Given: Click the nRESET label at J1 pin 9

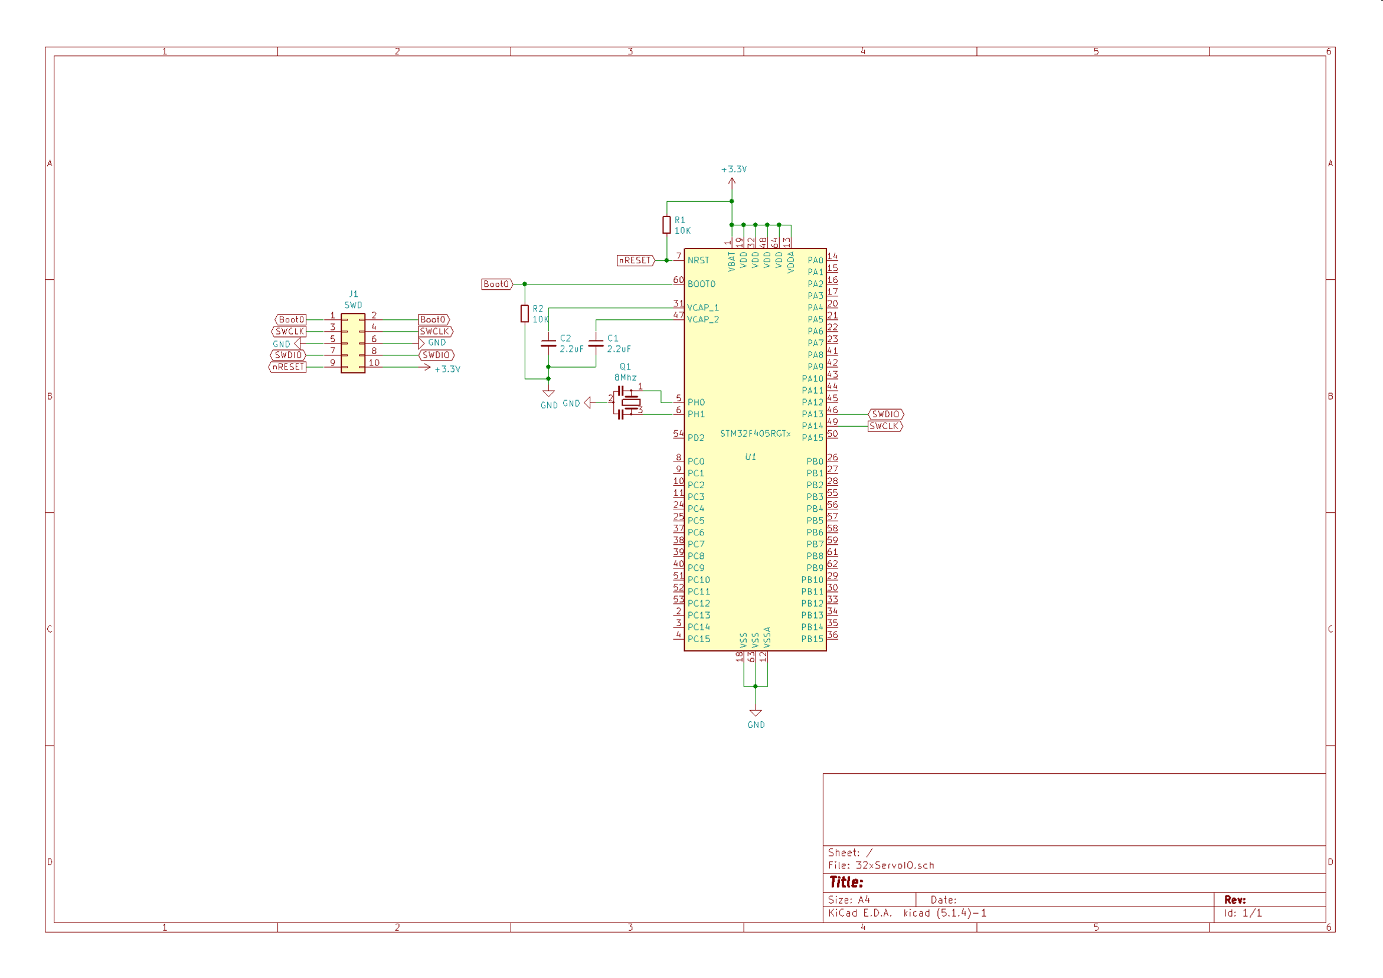Looking at the screenshot, I should point(287,367).
